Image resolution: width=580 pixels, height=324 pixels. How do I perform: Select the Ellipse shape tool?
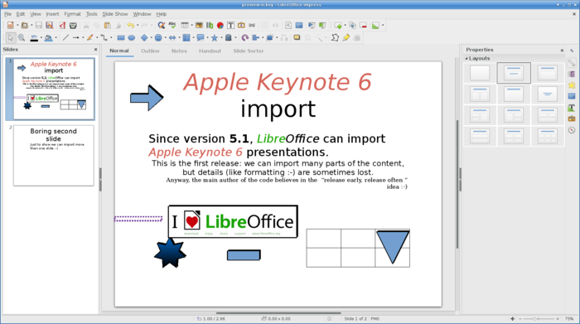click(131, 38)
